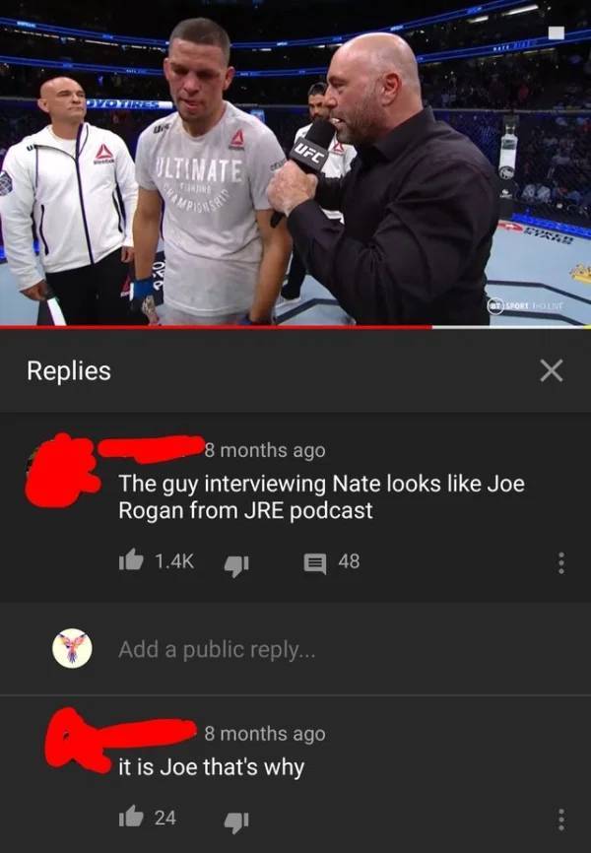
Task: Click the 24 like count on reply
Action: click(164, 818)
